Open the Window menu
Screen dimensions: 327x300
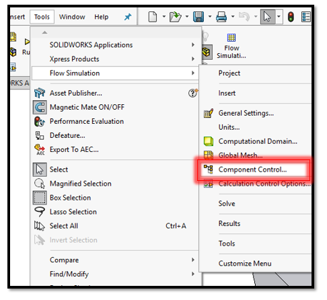tap(72, 17)
